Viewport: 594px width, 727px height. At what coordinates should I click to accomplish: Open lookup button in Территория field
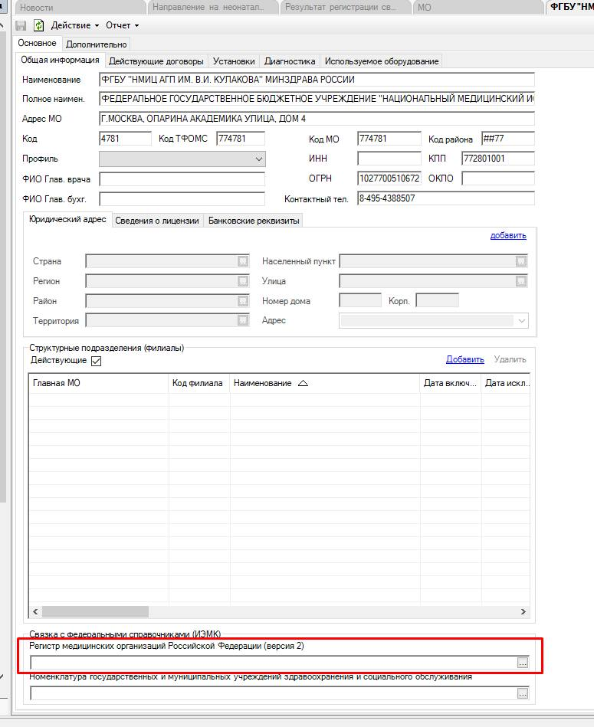243,320
